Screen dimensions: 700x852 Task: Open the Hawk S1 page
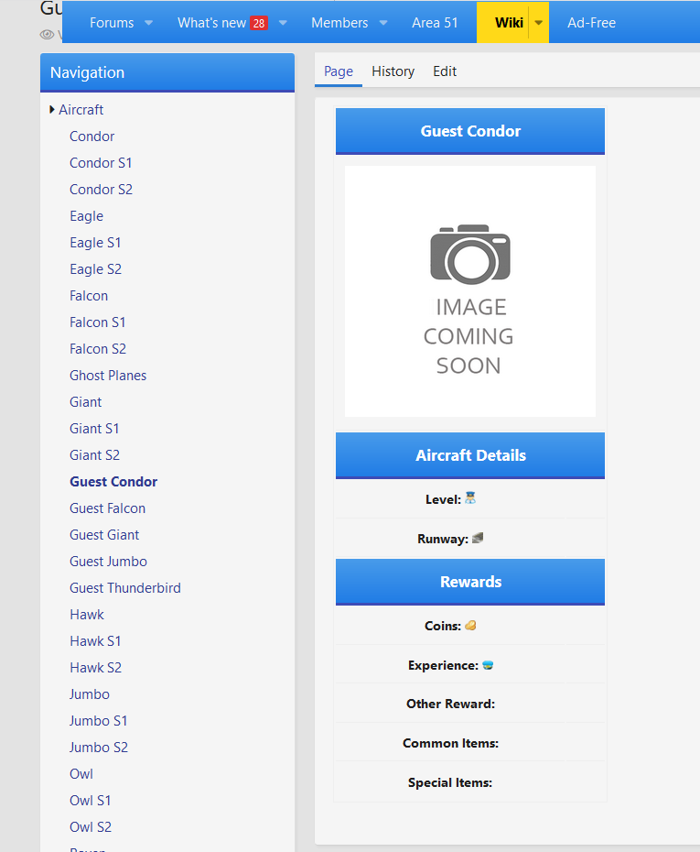tap(95, 641)
